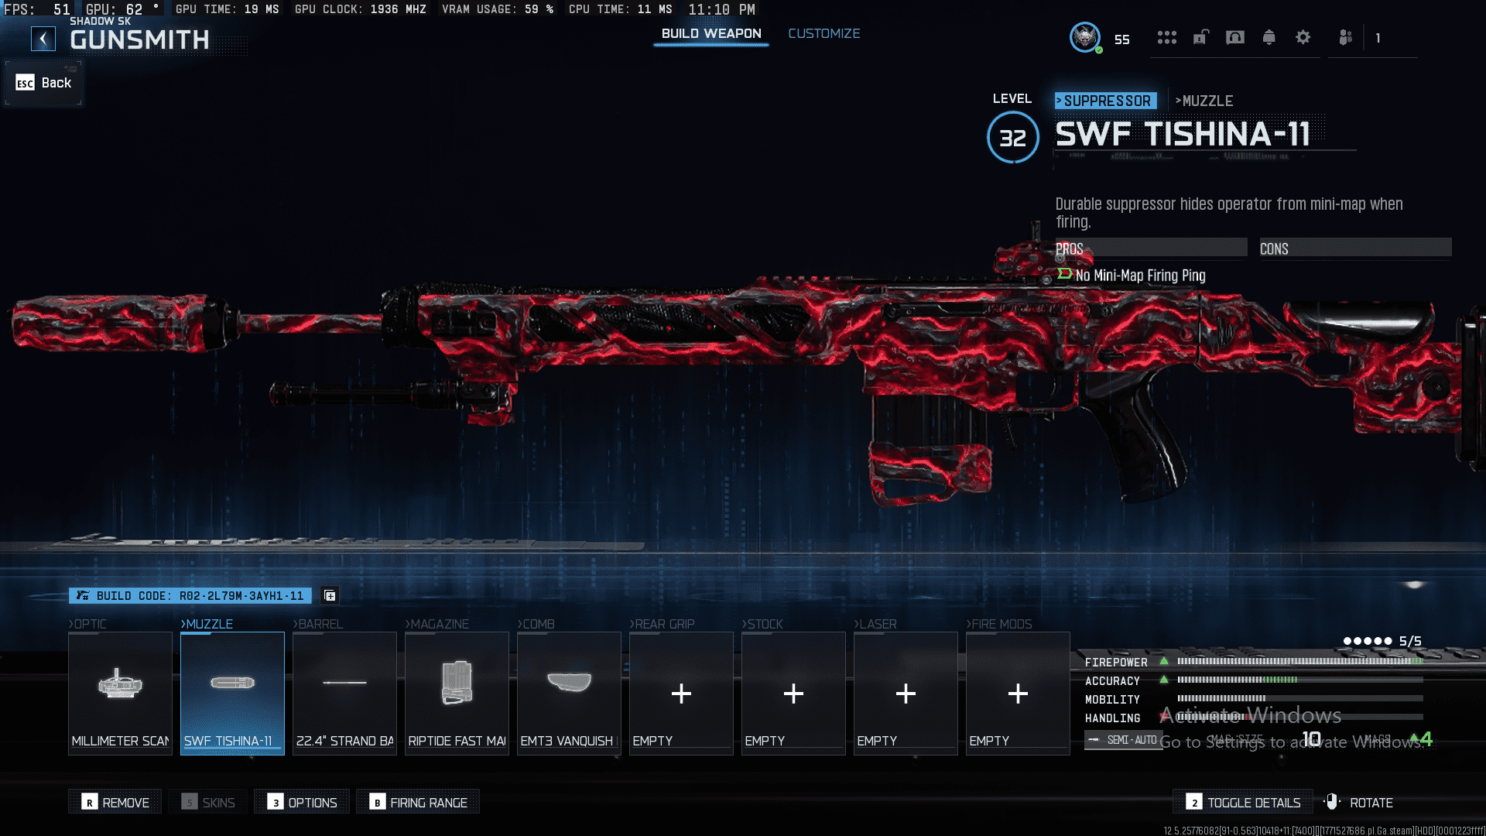
Task: Expand the Comb category header
Action: (536, 624)
